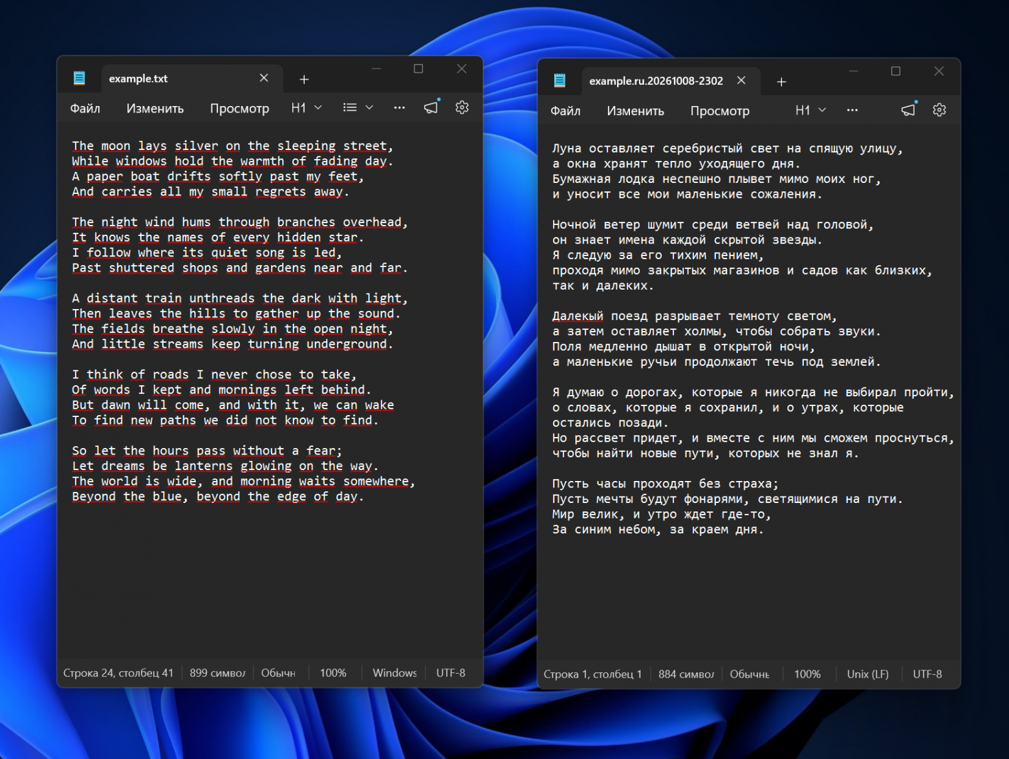Add new tab in example.txt window
The width and height of the screenshot is (1009, 759).
(304, 80)
